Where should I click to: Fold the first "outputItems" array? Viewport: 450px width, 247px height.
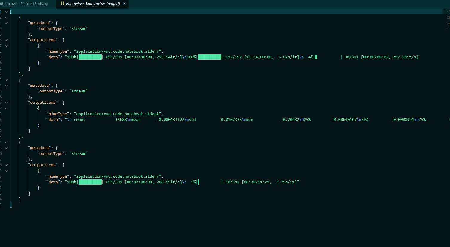pyautogui.click(x=6, y=40)
